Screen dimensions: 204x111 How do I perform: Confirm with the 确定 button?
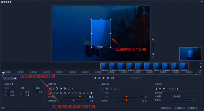pyautogui.click(x=179, y=108)
